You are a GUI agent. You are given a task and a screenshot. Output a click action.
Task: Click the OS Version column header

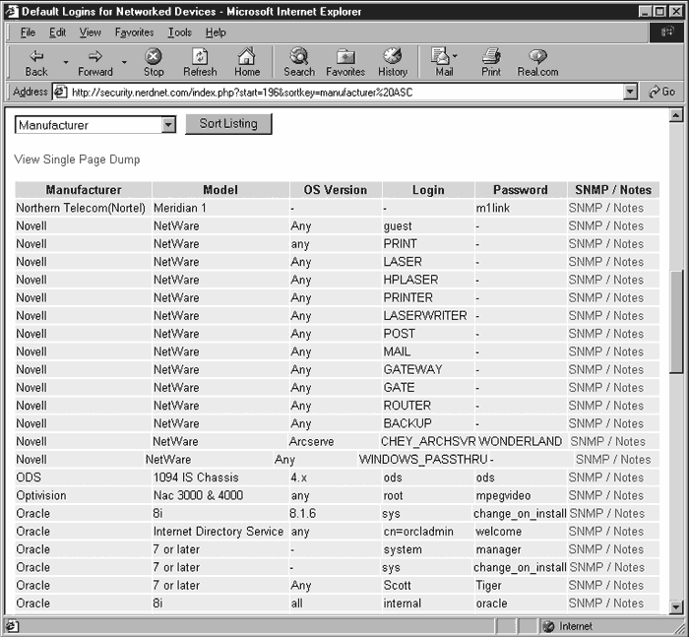(x=336, y=190)
